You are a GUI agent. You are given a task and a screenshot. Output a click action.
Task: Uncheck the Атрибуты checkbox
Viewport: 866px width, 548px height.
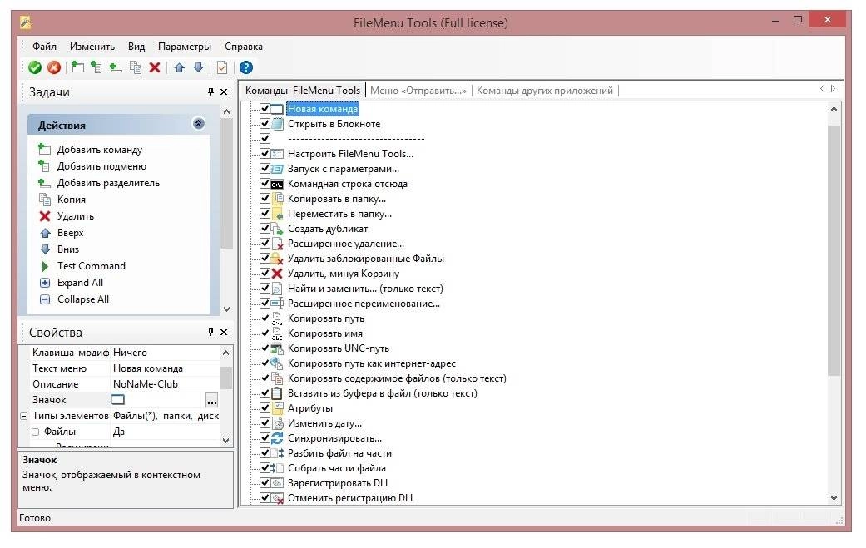tap(265, 407)
